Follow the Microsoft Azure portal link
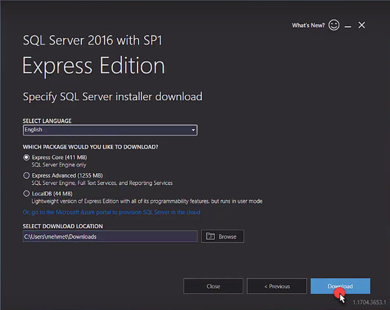The height and width of the screenshot is (310, 390). [111, 212]
